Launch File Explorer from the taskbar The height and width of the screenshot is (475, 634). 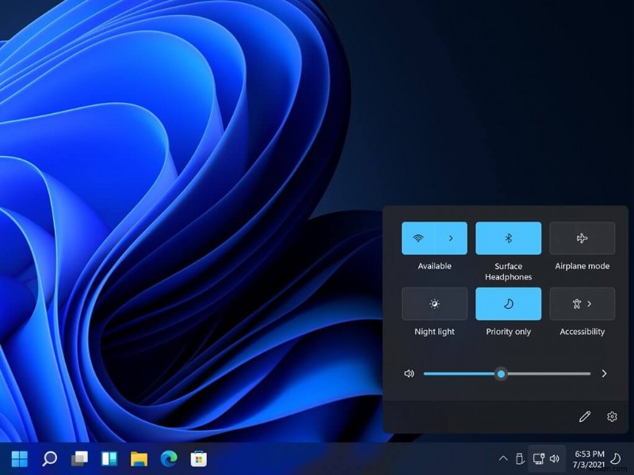[138, 458]
